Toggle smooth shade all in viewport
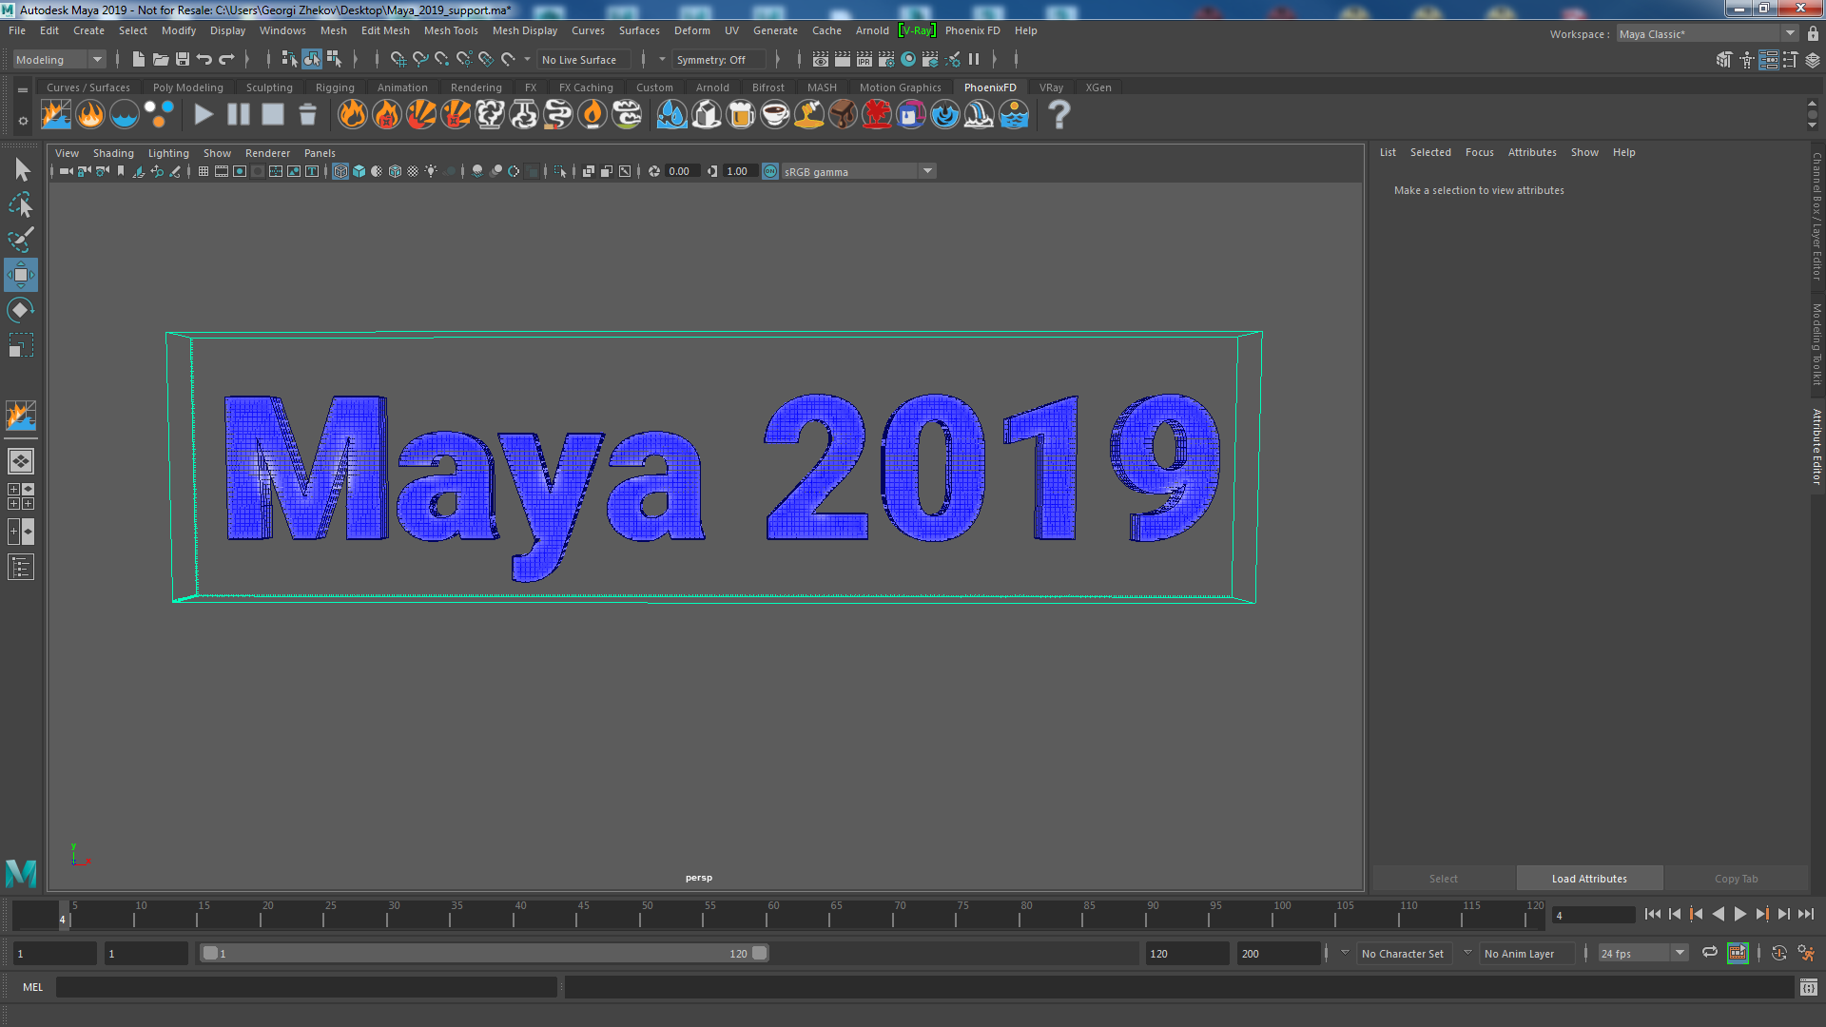The image size is (1826, 1027). click(359, 171)
